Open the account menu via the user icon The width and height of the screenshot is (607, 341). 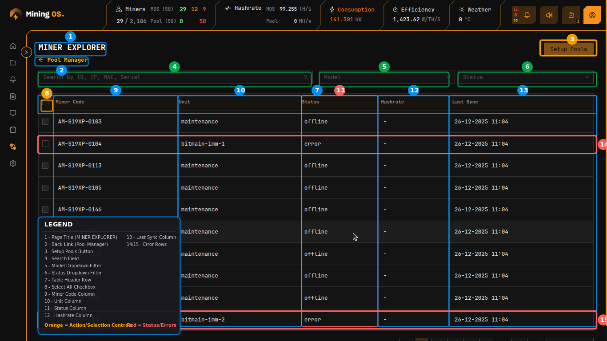(592, 15)
